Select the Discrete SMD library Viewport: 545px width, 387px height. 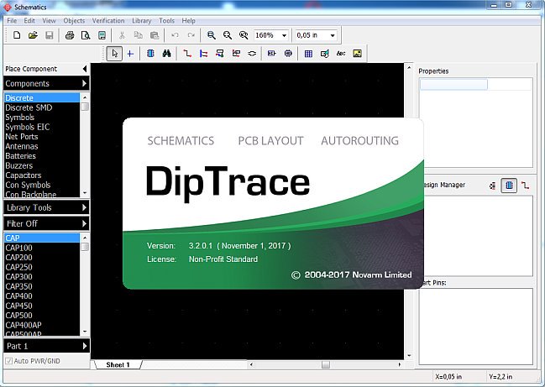[41, 107]
